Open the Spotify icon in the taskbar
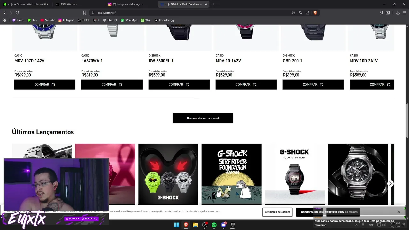The height and width of the screenshot is (230, 409). [x=214, y=225]
